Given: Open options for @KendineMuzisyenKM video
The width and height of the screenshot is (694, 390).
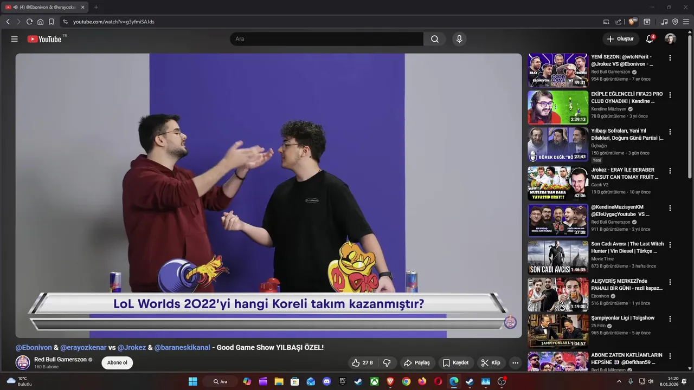Looking at the screenshot, I should click(670, 208).
